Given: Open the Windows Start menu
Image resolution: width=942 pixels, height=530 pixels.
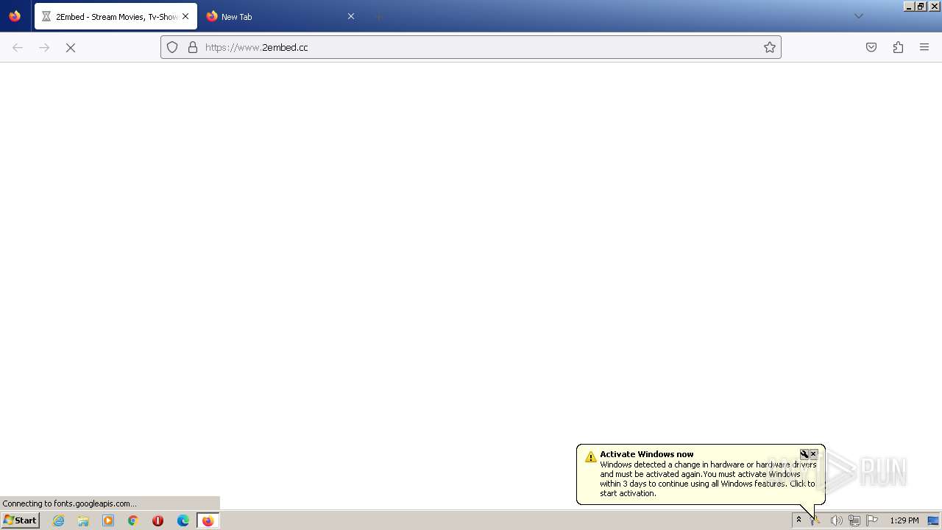Looking at the screenshot, I should click(20, 520).
